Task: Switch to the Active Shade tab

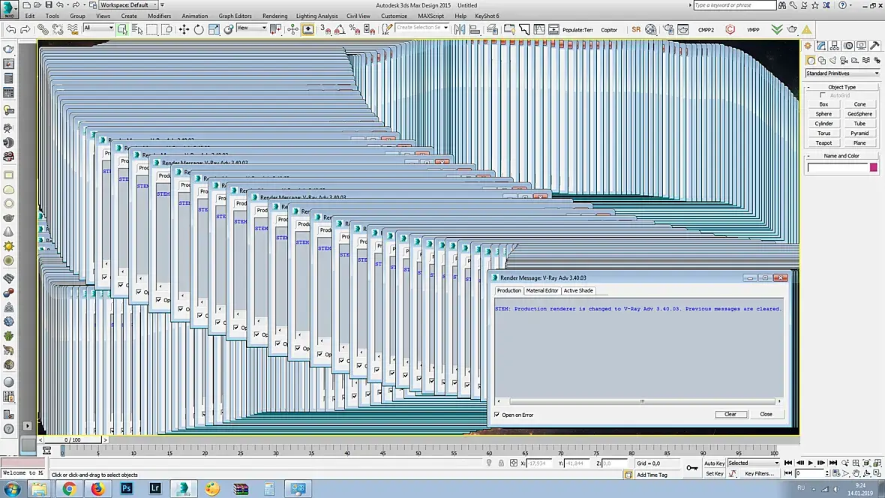Action: click(x=578, y=291)
